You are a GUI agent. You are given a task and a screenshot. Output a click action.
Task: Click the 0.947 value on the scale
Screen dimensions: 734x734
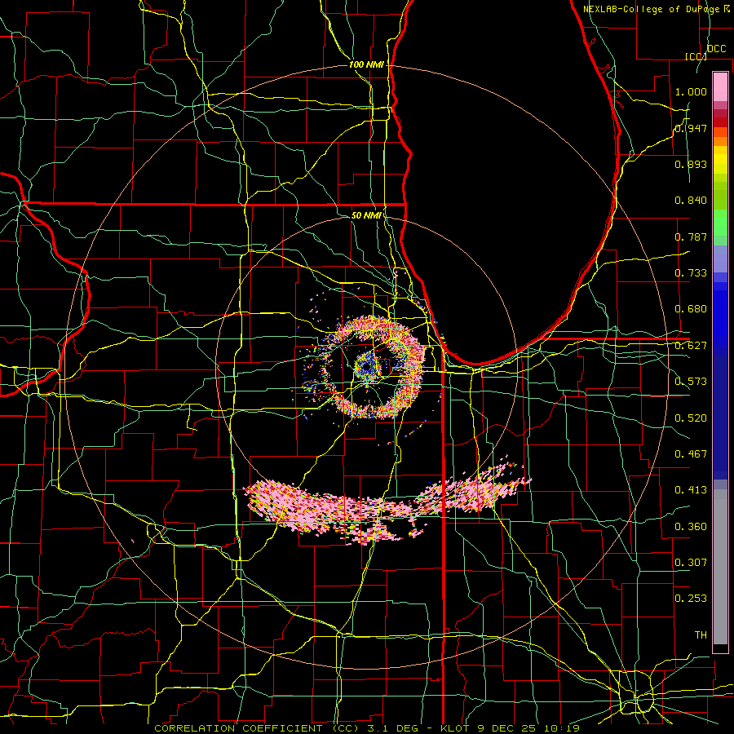pos(691,128)
